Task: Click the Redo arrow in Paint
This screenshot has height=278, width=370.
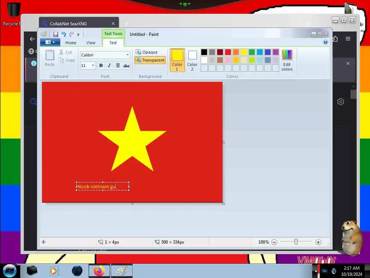Action: point(71,34)
